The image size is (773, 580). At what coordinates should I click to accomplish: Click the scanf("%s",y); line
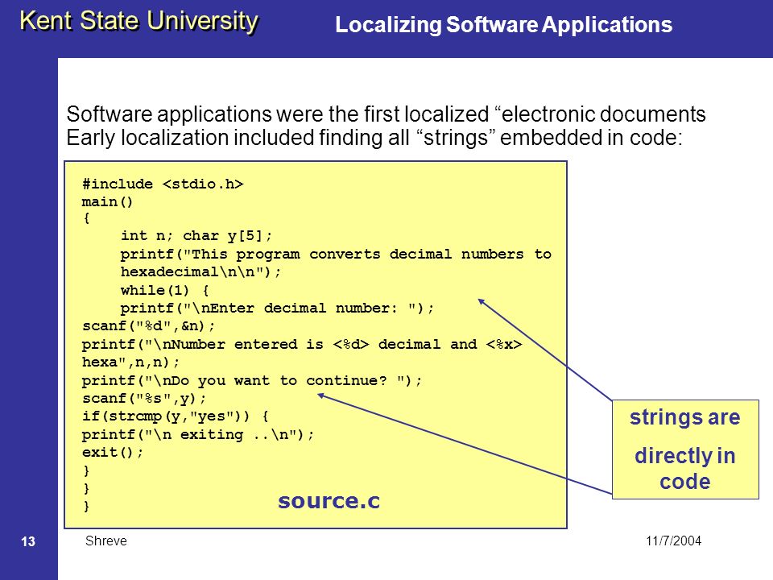coord(144,399)
